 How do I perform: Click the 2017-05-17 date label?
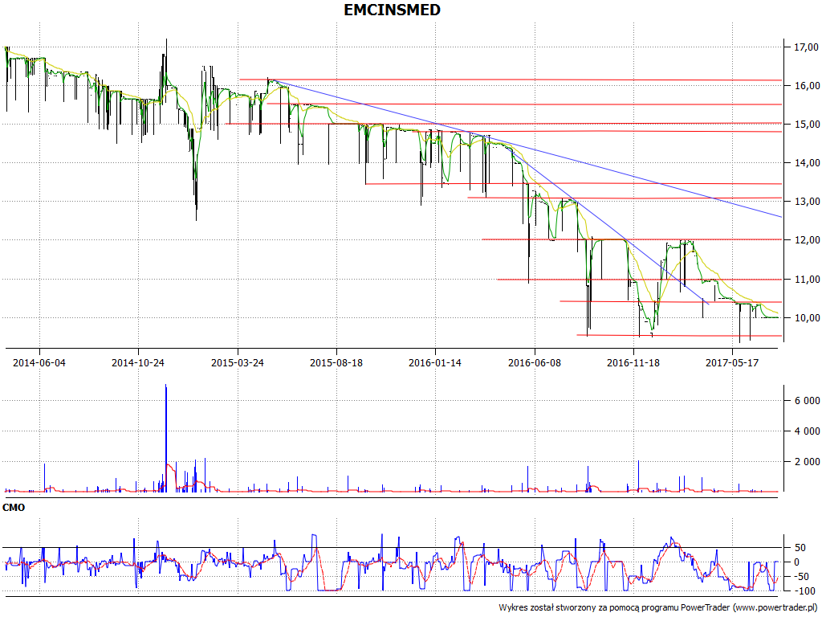732,362
